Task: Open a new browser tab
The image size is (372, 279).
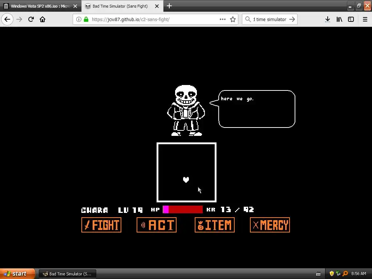Action: [x=169, y=6]
